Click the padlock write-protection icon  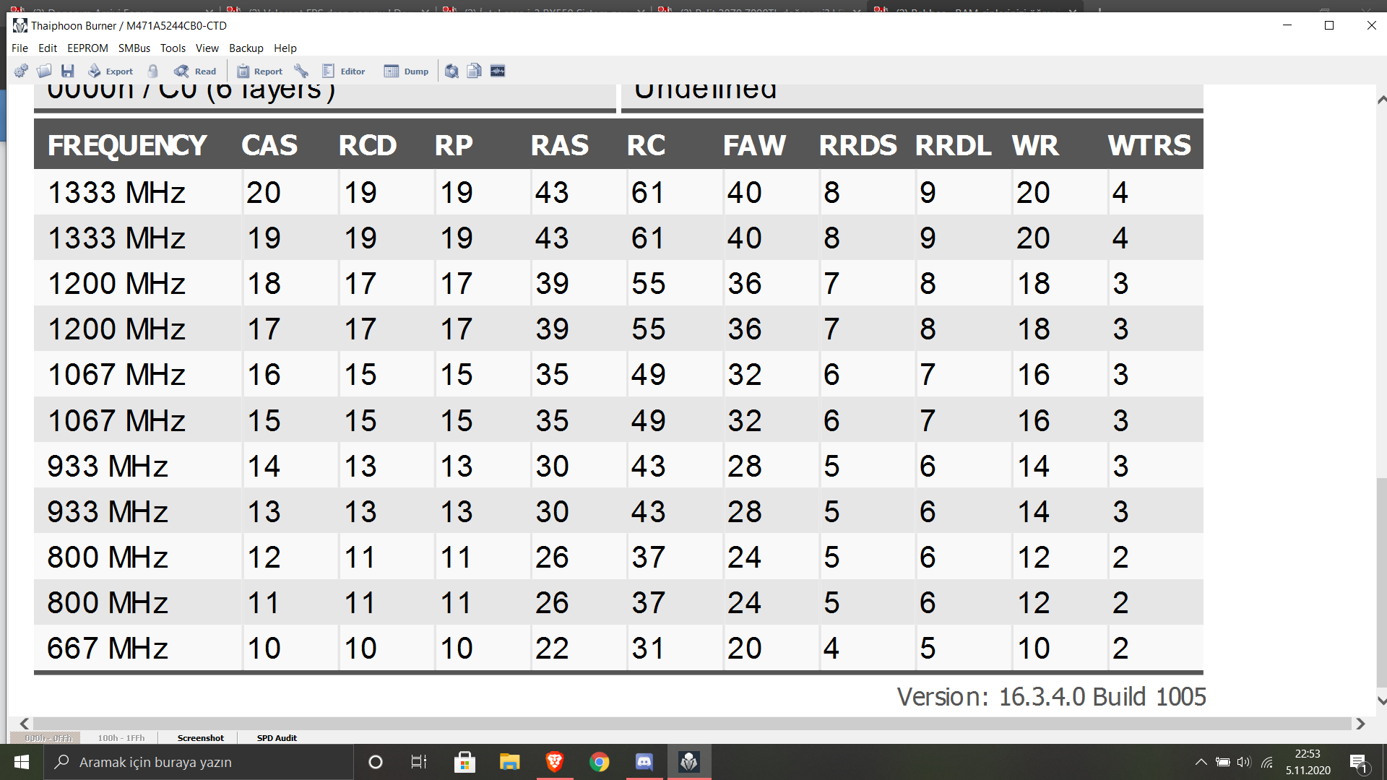(152, 71)
